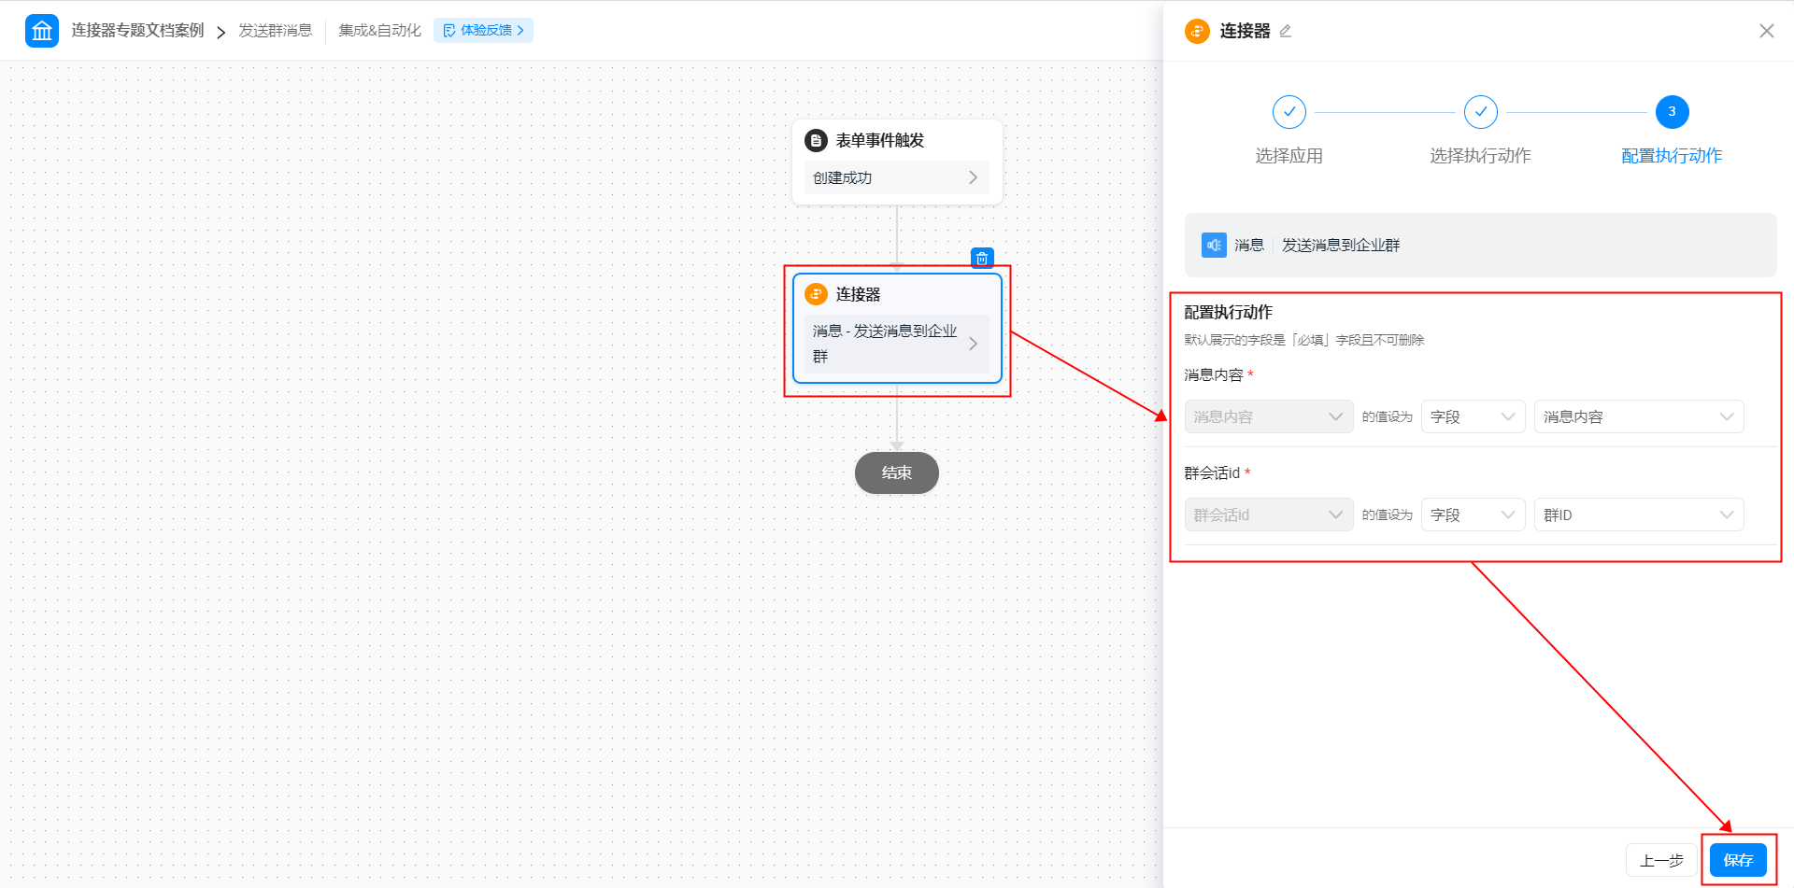Select the 结束 end node
The width and height of the screenshot is (1794, 888).
896,472
